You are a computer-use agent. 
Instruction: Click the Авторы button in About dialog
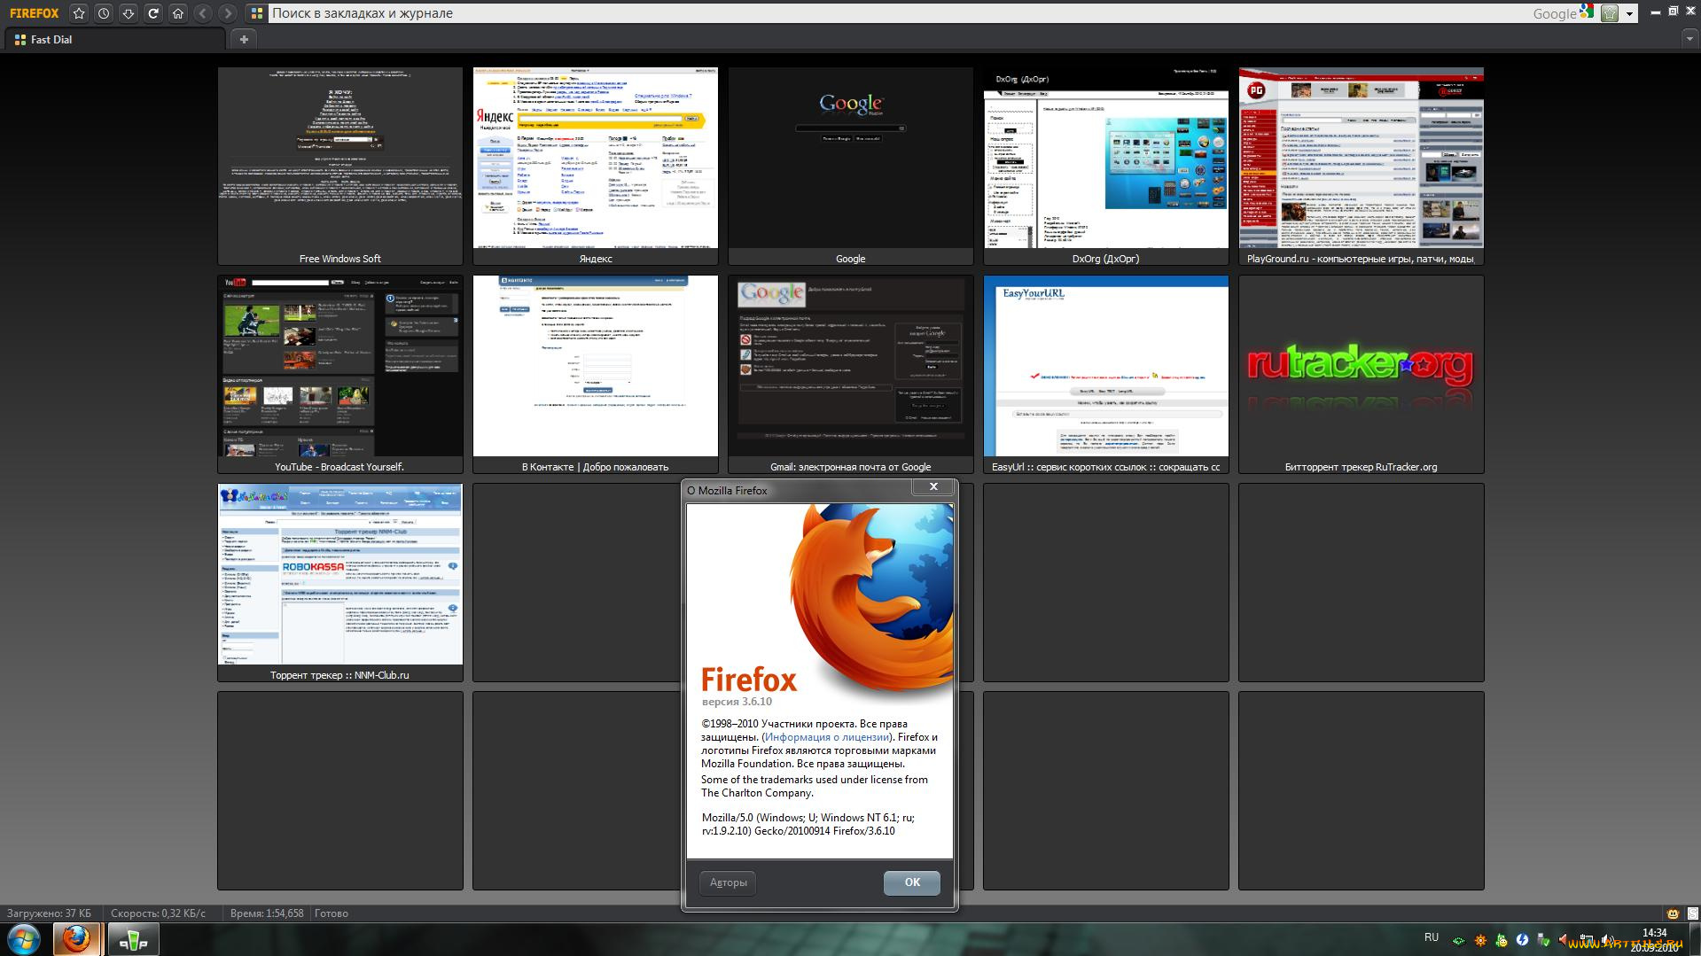728,882
